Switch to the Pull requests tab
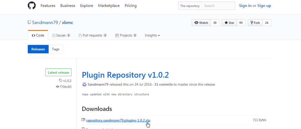 point(93,35)
